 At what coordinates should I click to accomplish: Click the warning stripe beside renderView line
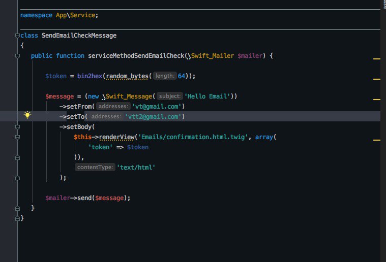(x=377, y=140)
